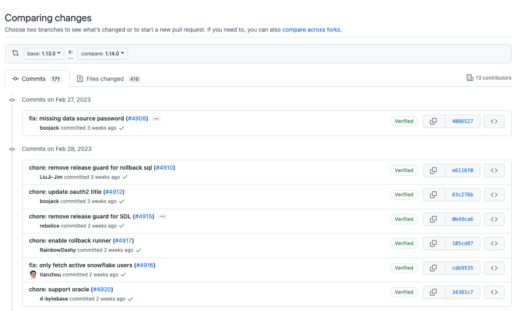This screenshot has width=515, height=311.
Task: Open commit hash cdb9535
Action: [x=463, y=268]
